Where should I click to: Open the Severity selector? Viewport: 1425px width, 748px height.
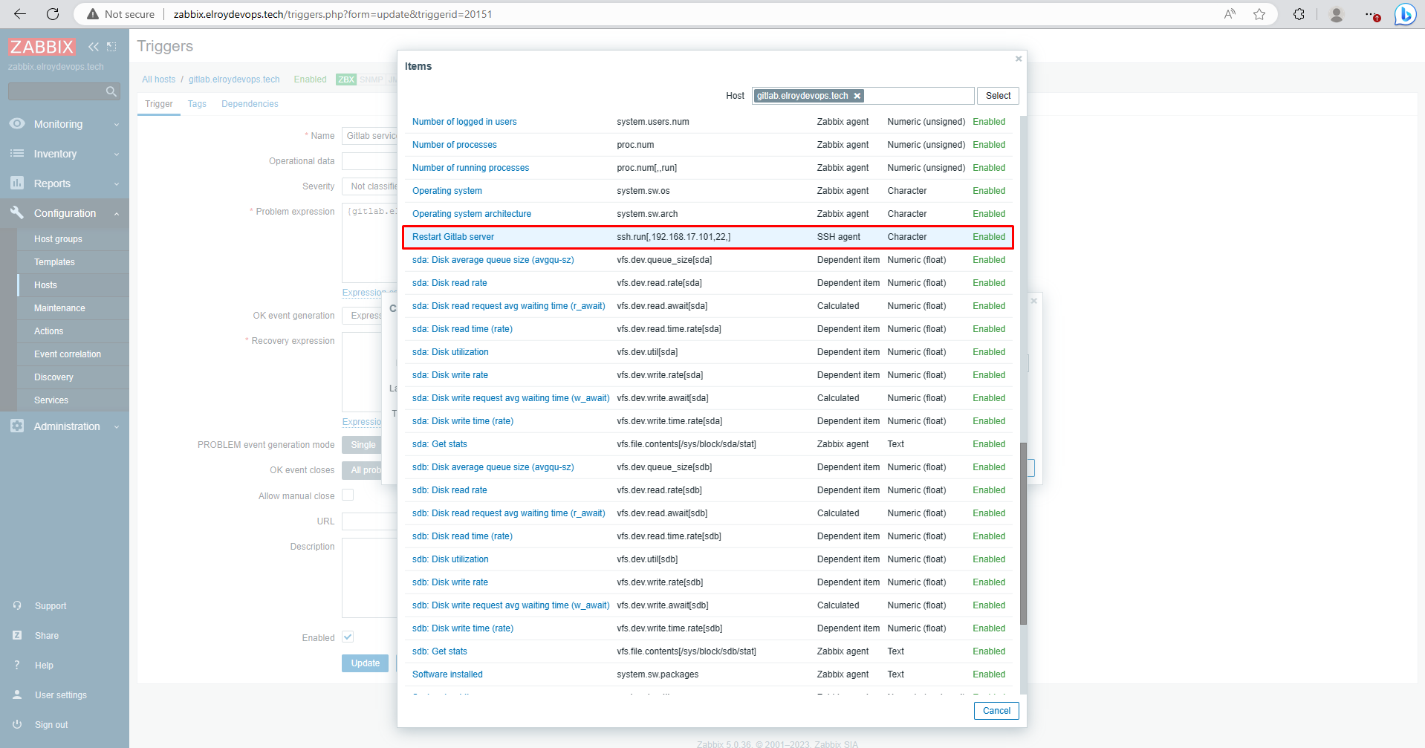370,186
